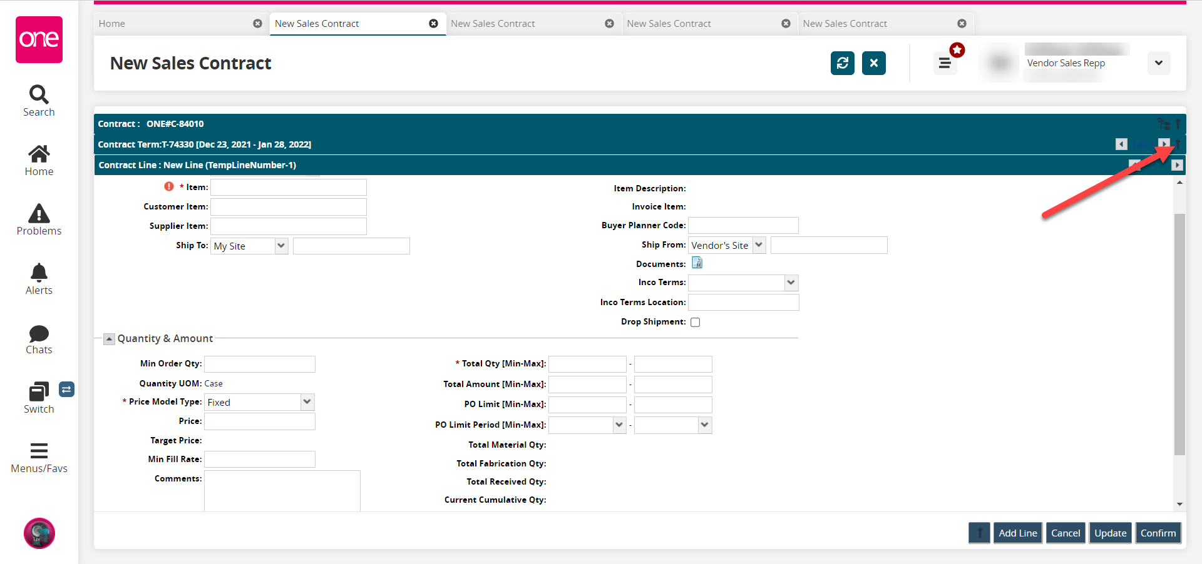The width and height of the screenshot is (1202, 564).
Task: Open the Price Model Type dropdown
Action: 307,402
